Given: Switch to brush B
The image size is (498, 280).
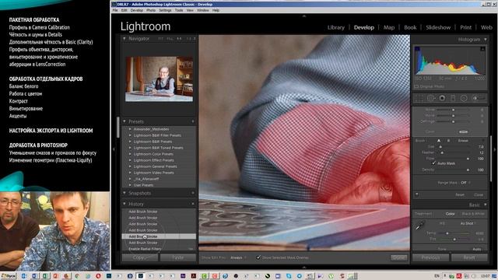Looking at the screenshot, I should pos(448,141).
